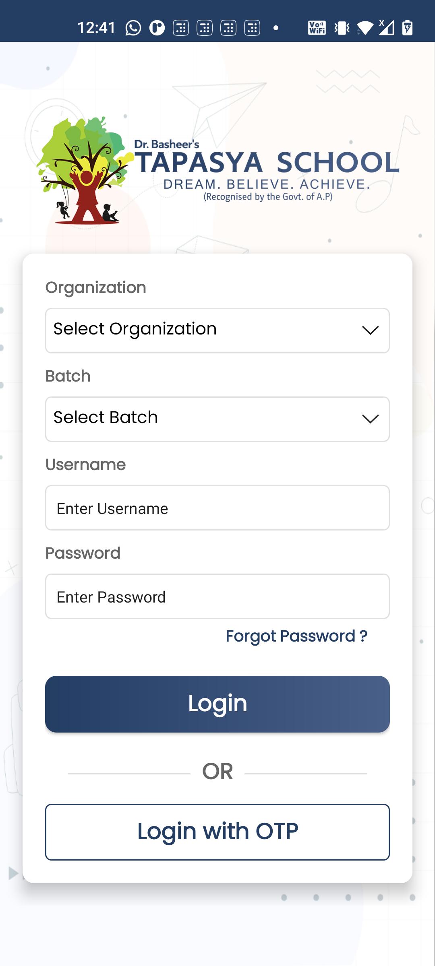Open the Forgot Password link

(x=296, y=636)
